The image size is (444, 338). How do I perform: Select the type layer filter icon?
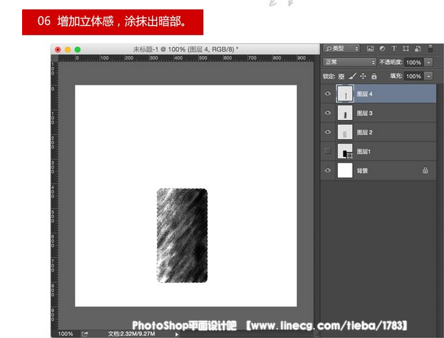point(394,49)
